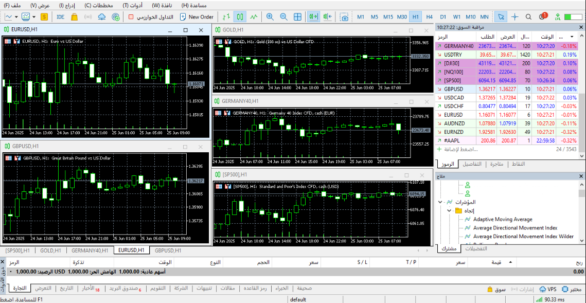Select the D1 timeframe
The image size is (586, 303).
click(x=443, y=17)
